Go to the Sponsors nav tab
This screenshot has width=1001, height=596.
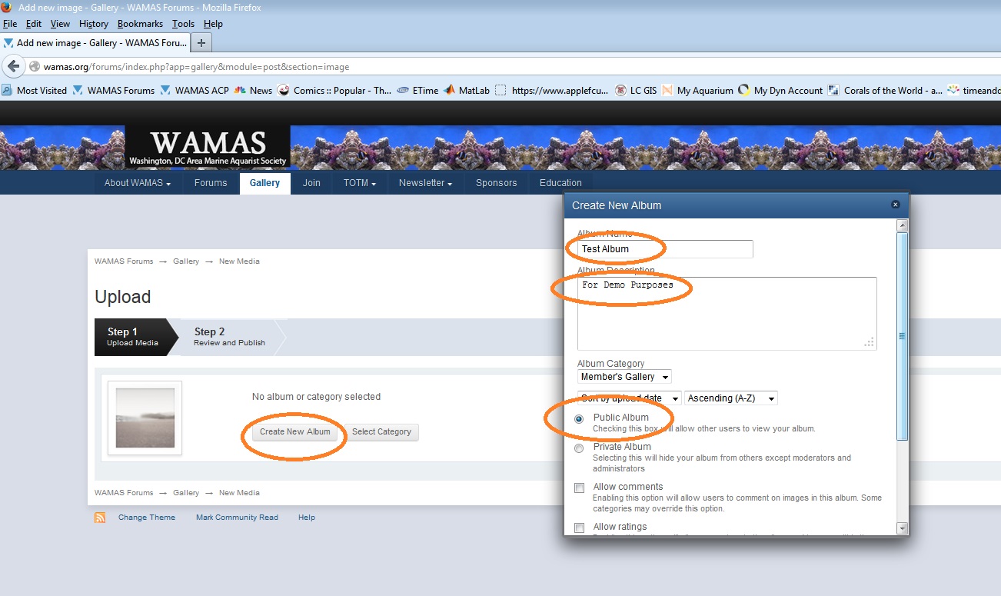pos(496,183)
